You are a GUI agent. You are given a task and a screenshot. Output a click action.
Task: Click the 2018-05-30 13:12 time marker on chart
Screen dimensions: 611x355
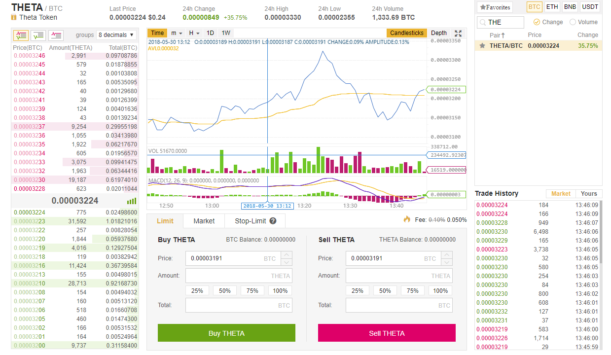(x=267, y=206)
